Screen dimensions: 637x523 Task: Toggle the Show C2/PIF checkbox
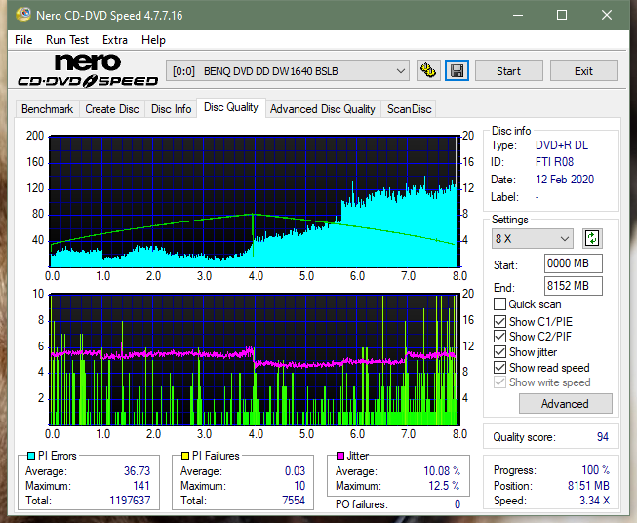[x=499, y=336]
